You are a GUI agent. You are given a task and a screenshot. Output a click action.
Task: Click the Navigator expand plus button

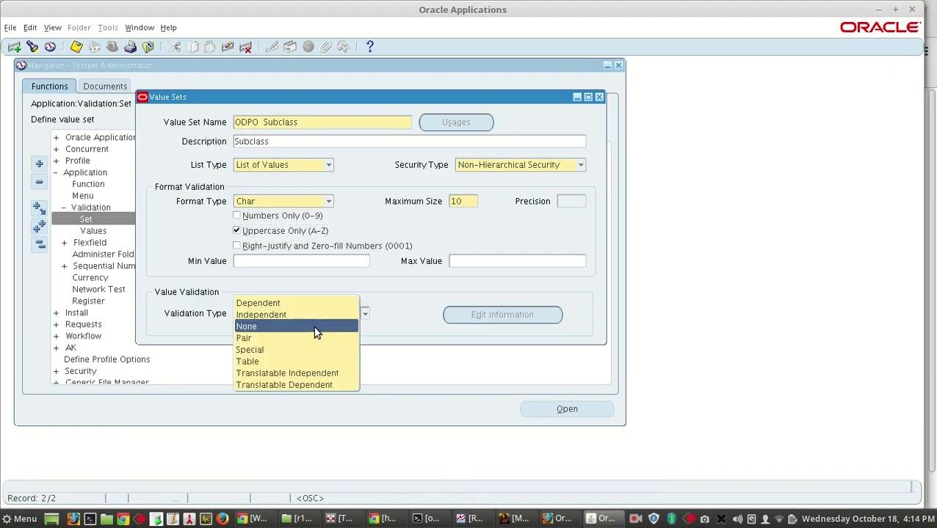39,164
